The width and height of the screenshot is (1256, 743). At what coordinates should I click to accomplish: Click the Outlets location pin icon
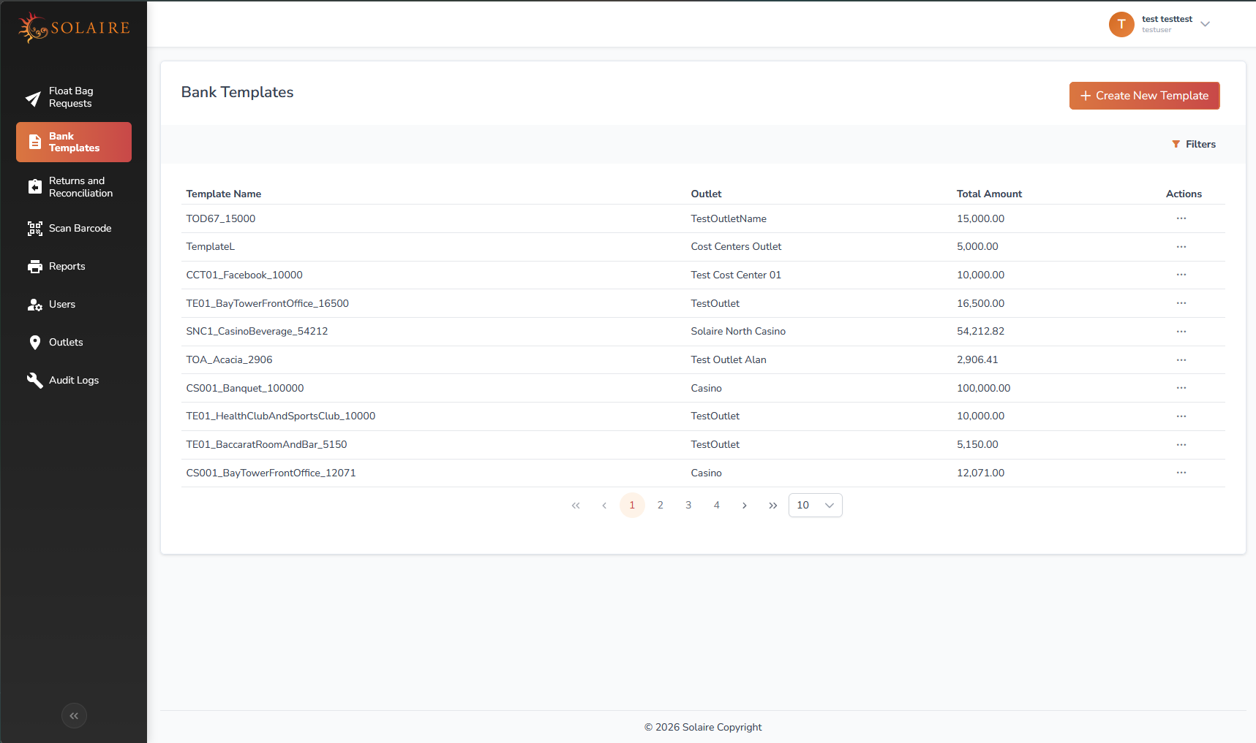[x=34, y=343]
